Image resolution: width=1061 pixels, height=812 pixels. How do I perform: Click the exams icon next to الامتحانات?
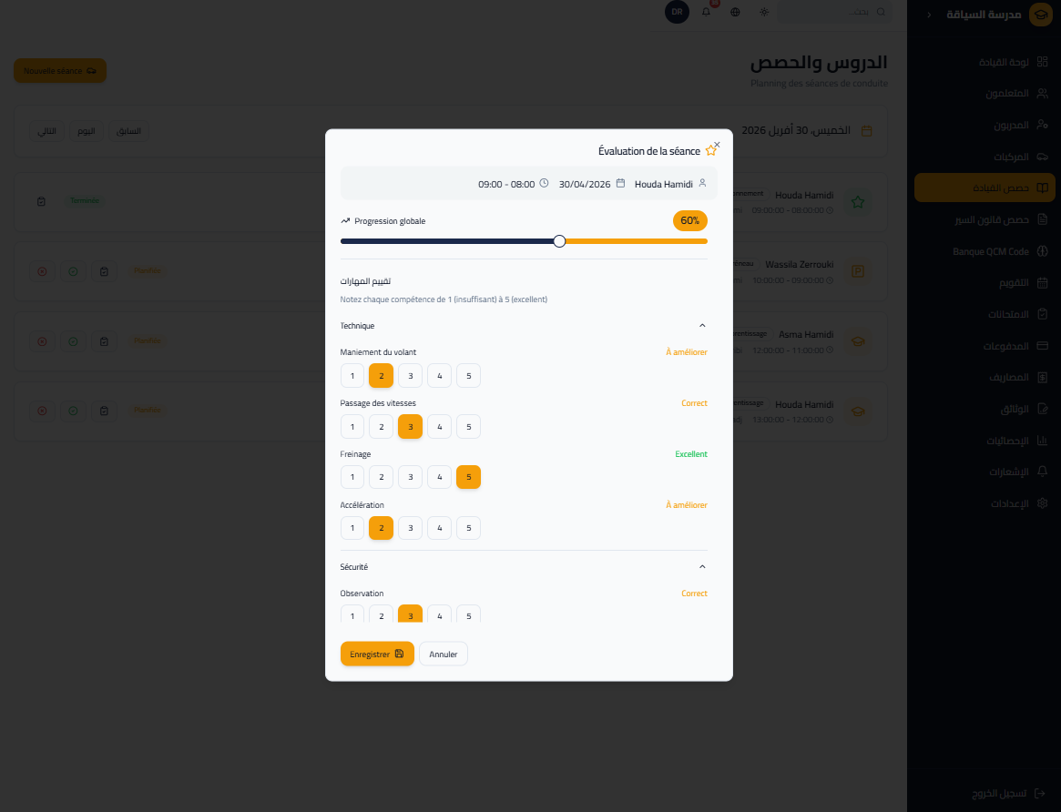click(1042, 314)
